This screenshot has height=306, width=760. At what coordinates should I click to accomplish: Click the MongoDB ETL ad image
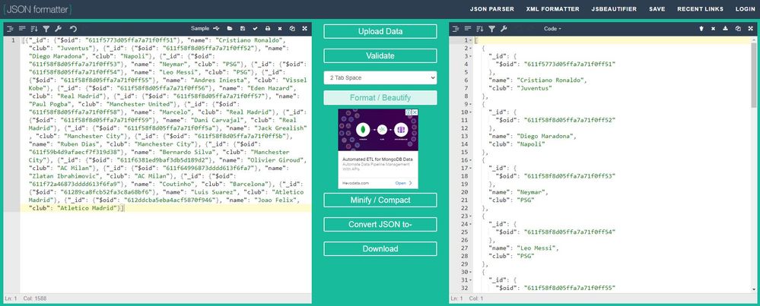pos(378,131)
